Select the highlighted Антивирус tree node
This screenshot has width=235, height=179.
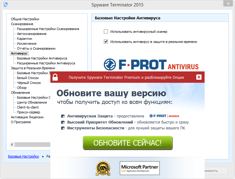19,53
